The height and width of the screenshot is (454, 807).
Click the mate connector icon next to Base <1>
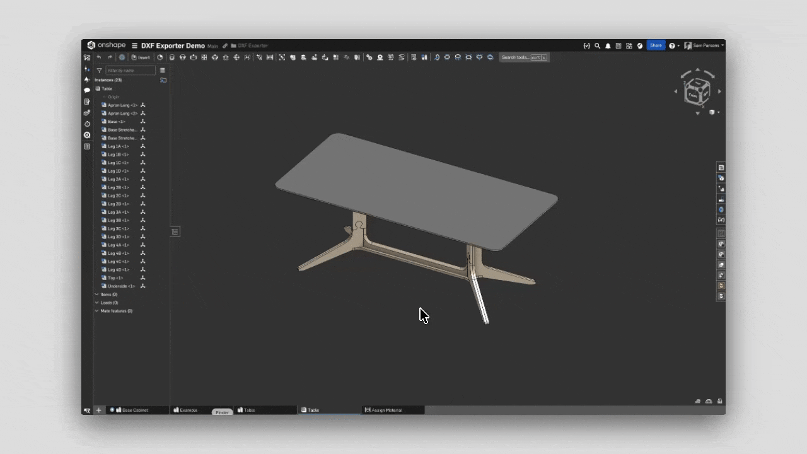(143, 122)
